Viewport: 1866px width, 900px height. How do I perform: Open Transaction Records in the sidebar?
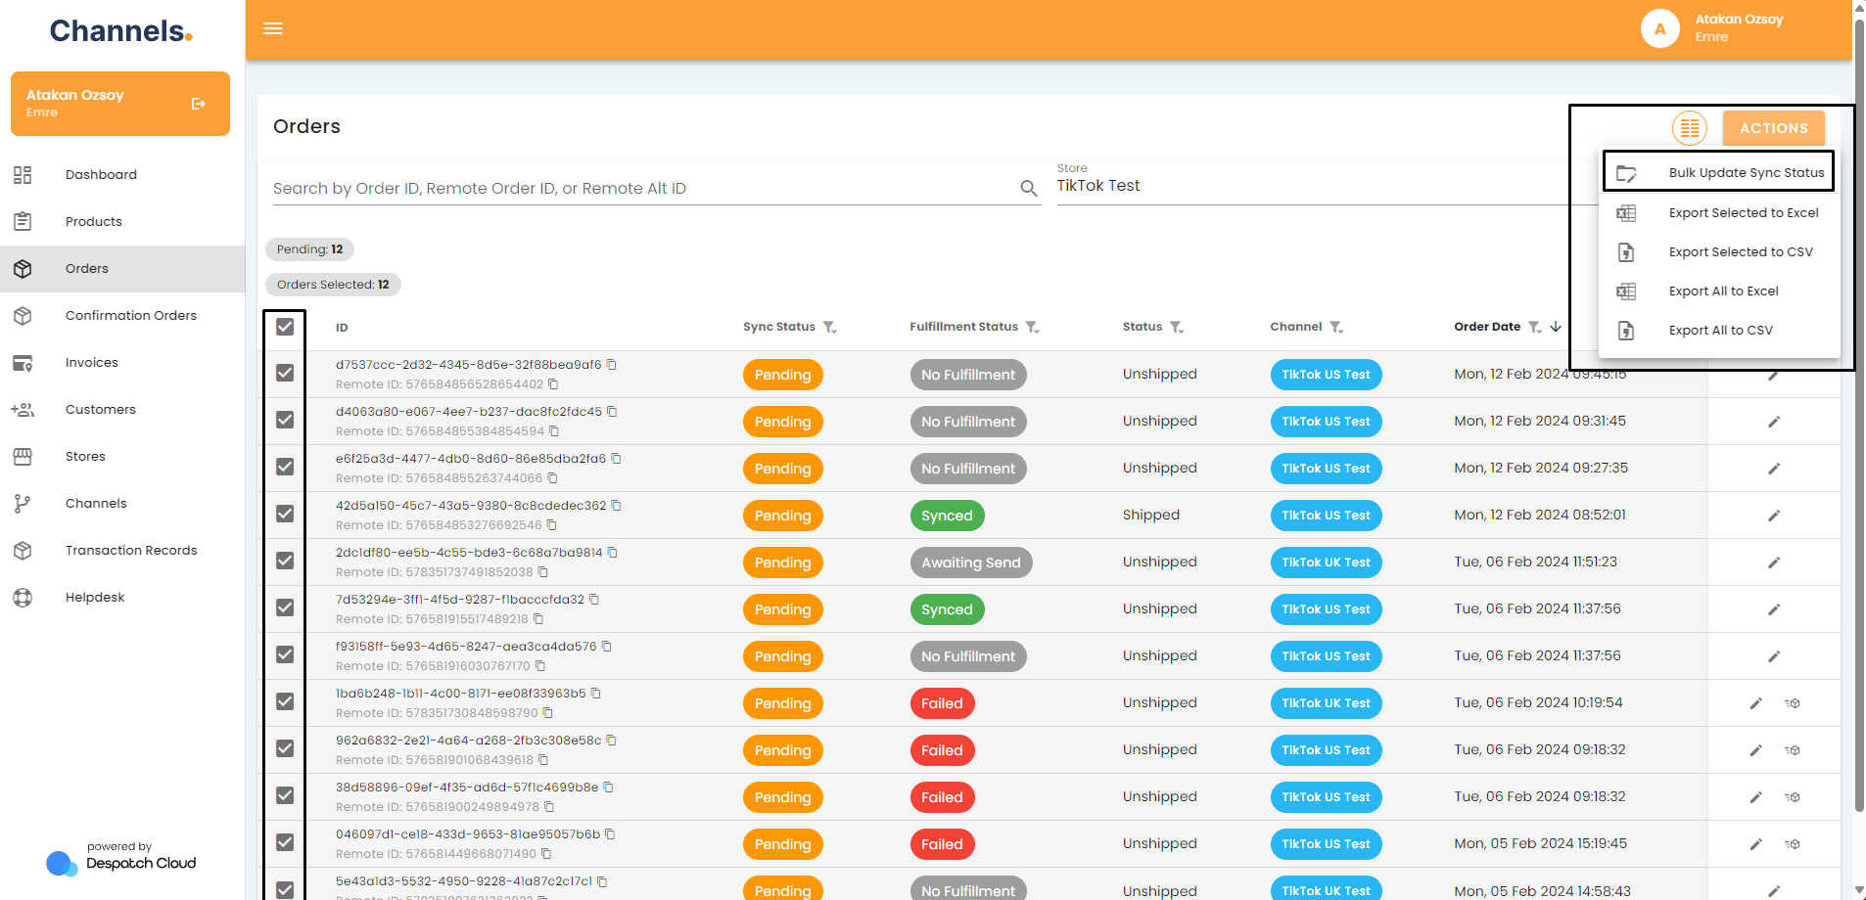click(x=122, y=551)
